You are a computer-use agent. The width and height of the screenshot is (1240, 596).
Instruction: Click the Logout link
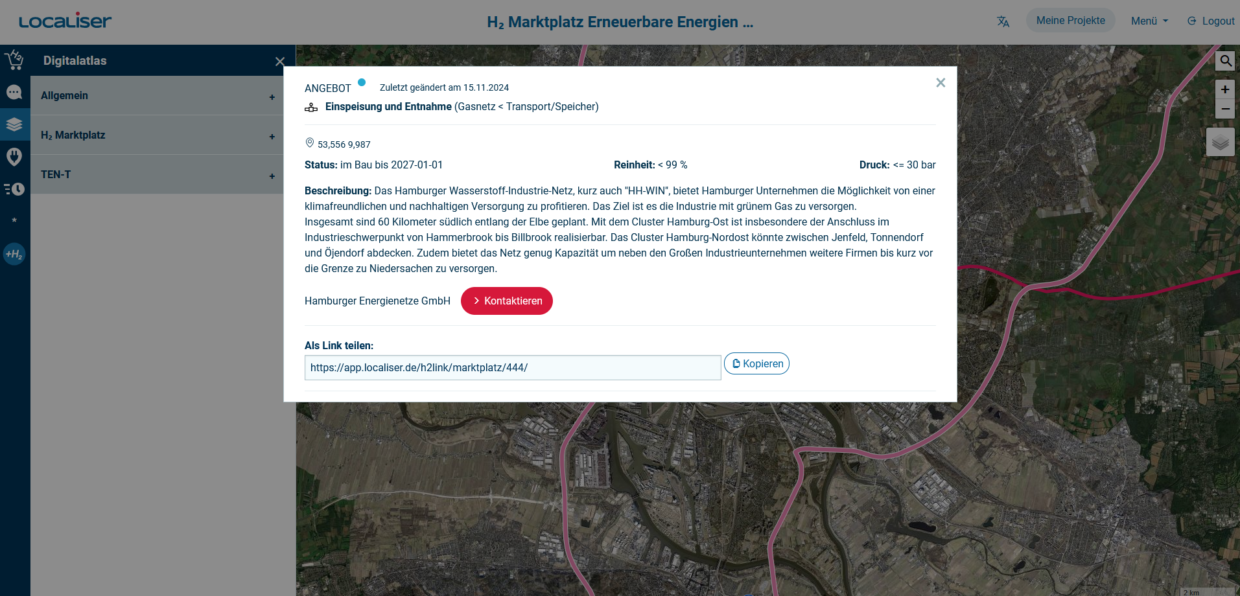click(x=1211, y=21)
